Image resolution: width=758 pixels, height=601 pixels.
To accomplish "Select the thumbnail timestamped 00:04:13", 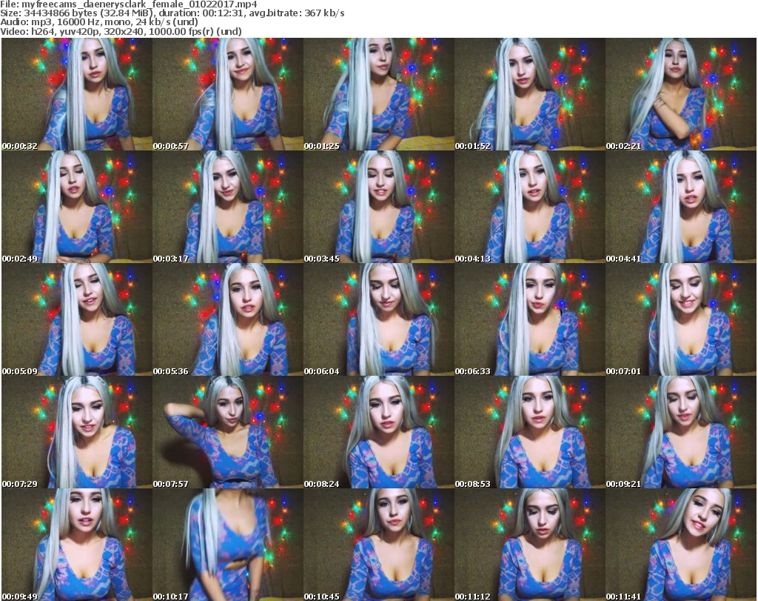I will [530, 207].
